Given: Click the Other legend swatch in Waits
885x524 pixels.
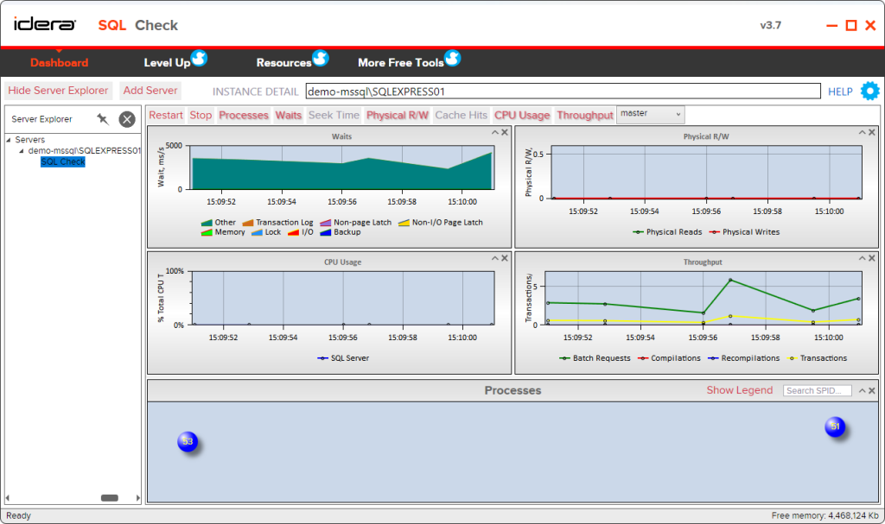Looking at the screenshot, I should 207,223.
